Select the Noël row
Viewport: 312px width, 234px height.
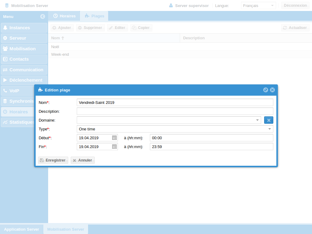(x=180, y=47)
